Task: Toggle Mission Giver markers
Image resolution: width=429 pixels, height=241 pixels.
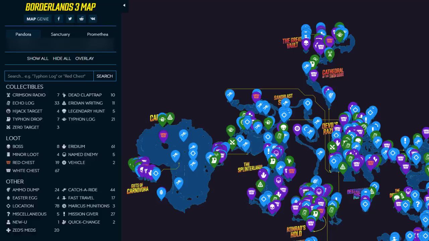Action: click(x=88, y=214)
